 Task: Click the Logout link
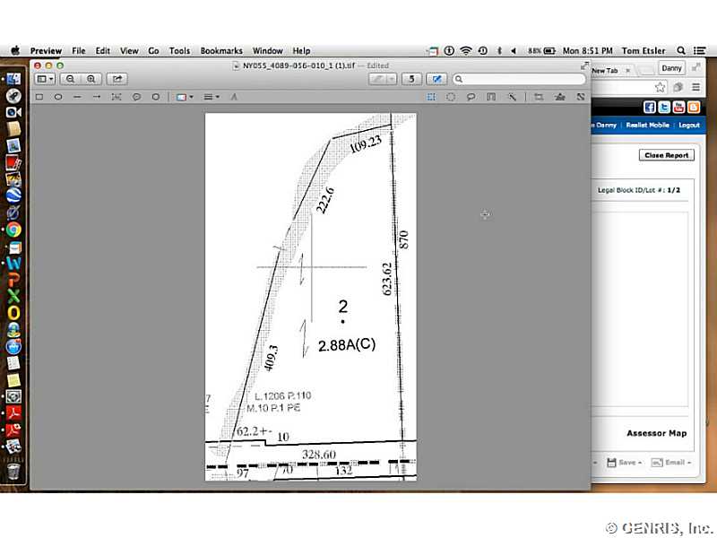(x=688, y=126)
